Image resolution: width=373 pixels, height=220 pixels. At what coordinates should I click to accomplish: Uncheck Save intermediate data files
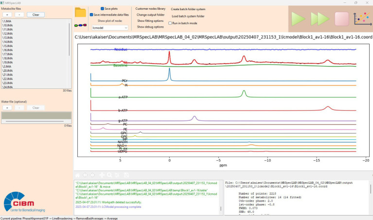(91, 15)
